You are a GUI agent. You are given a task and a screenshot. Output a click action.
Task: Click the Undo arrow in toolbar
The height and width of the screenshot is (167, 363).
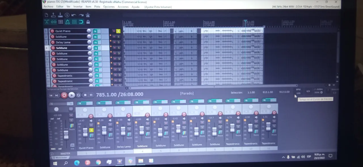click(74, 15)
